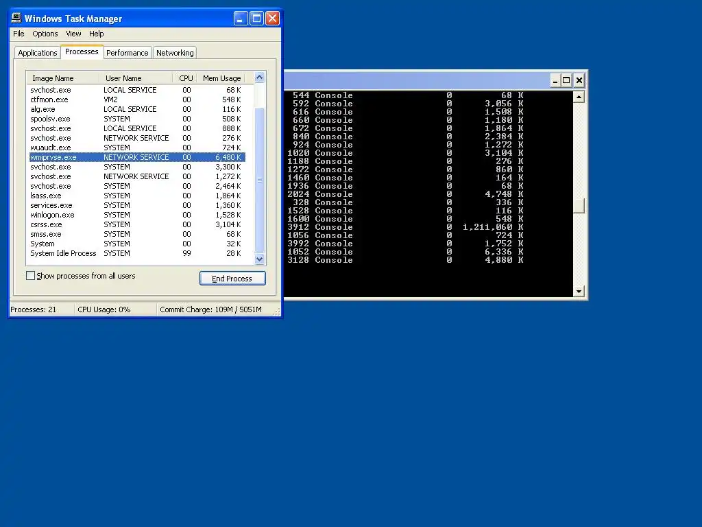Click the End Process button

click(232, 279)
